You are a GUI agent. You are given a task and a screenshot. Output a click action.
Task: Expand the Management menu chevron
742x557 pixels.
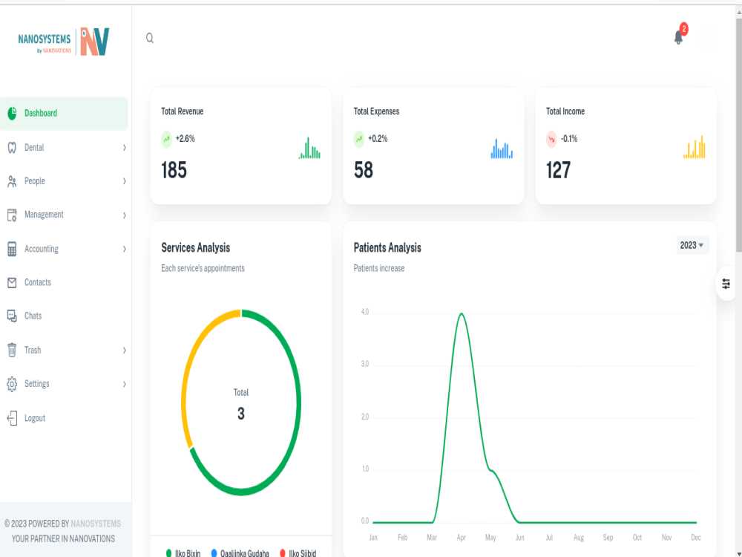coord(125,215)
